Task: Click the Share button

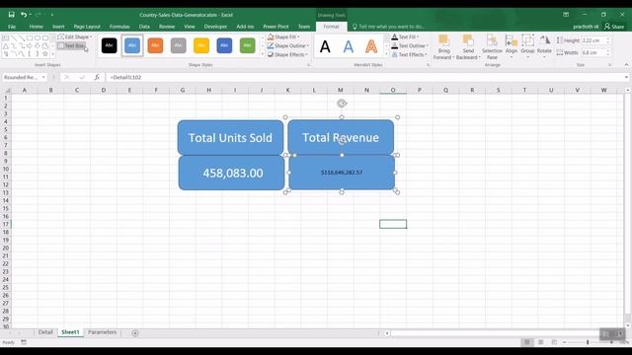Action: coord(614,27)
